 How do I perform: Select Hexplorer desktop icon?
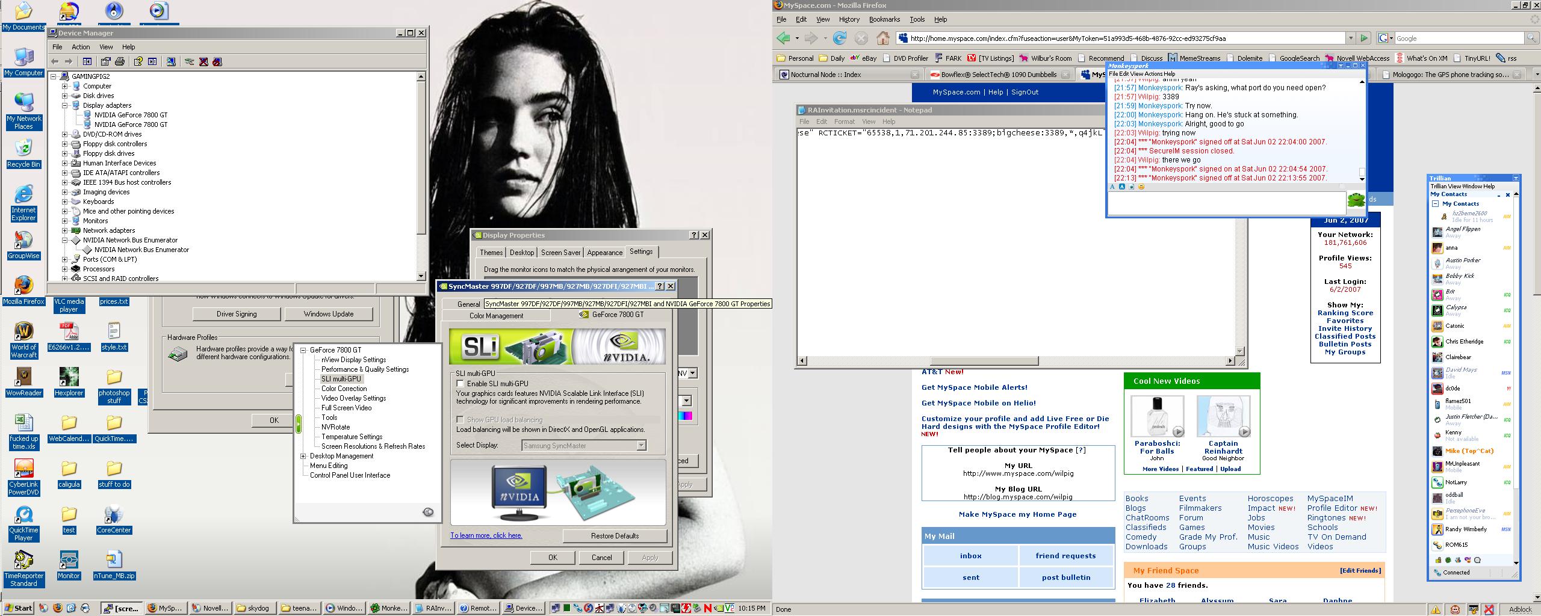pos(69,382)
